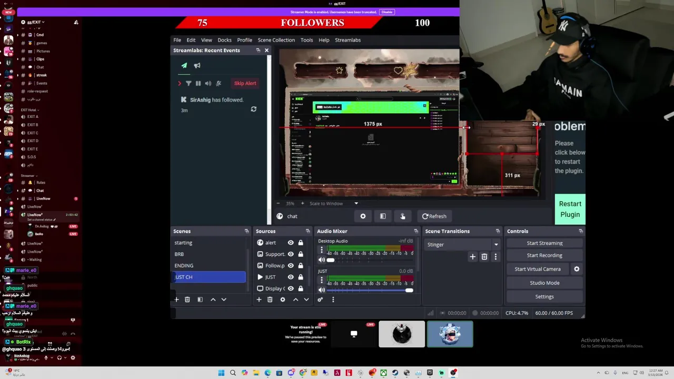Open the File menu in OBS
674x379 pixels.
tap(177, 40)
